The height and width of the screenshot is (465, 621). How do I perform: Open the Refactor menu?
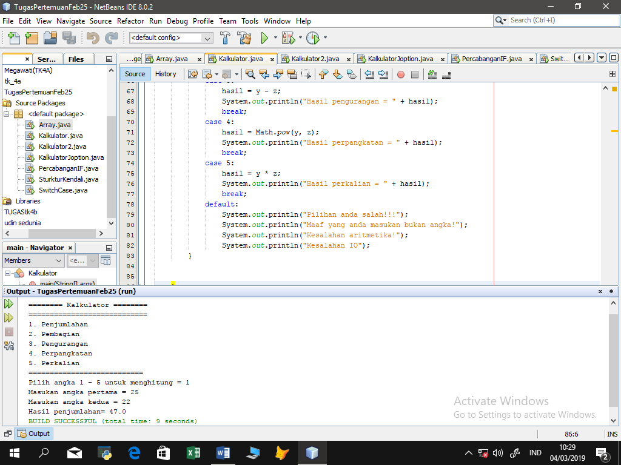point(130,21)
